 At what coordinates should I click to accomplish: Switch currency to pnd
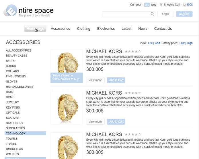point(154,5)
